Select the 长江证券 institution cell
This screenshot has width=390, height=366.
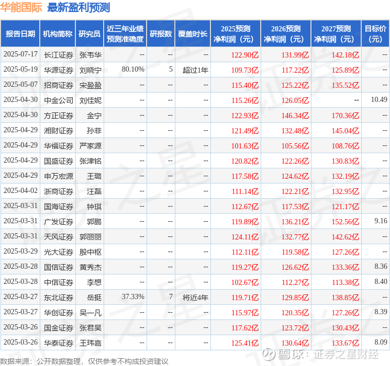pyautogui.click(x=59, y=55)
